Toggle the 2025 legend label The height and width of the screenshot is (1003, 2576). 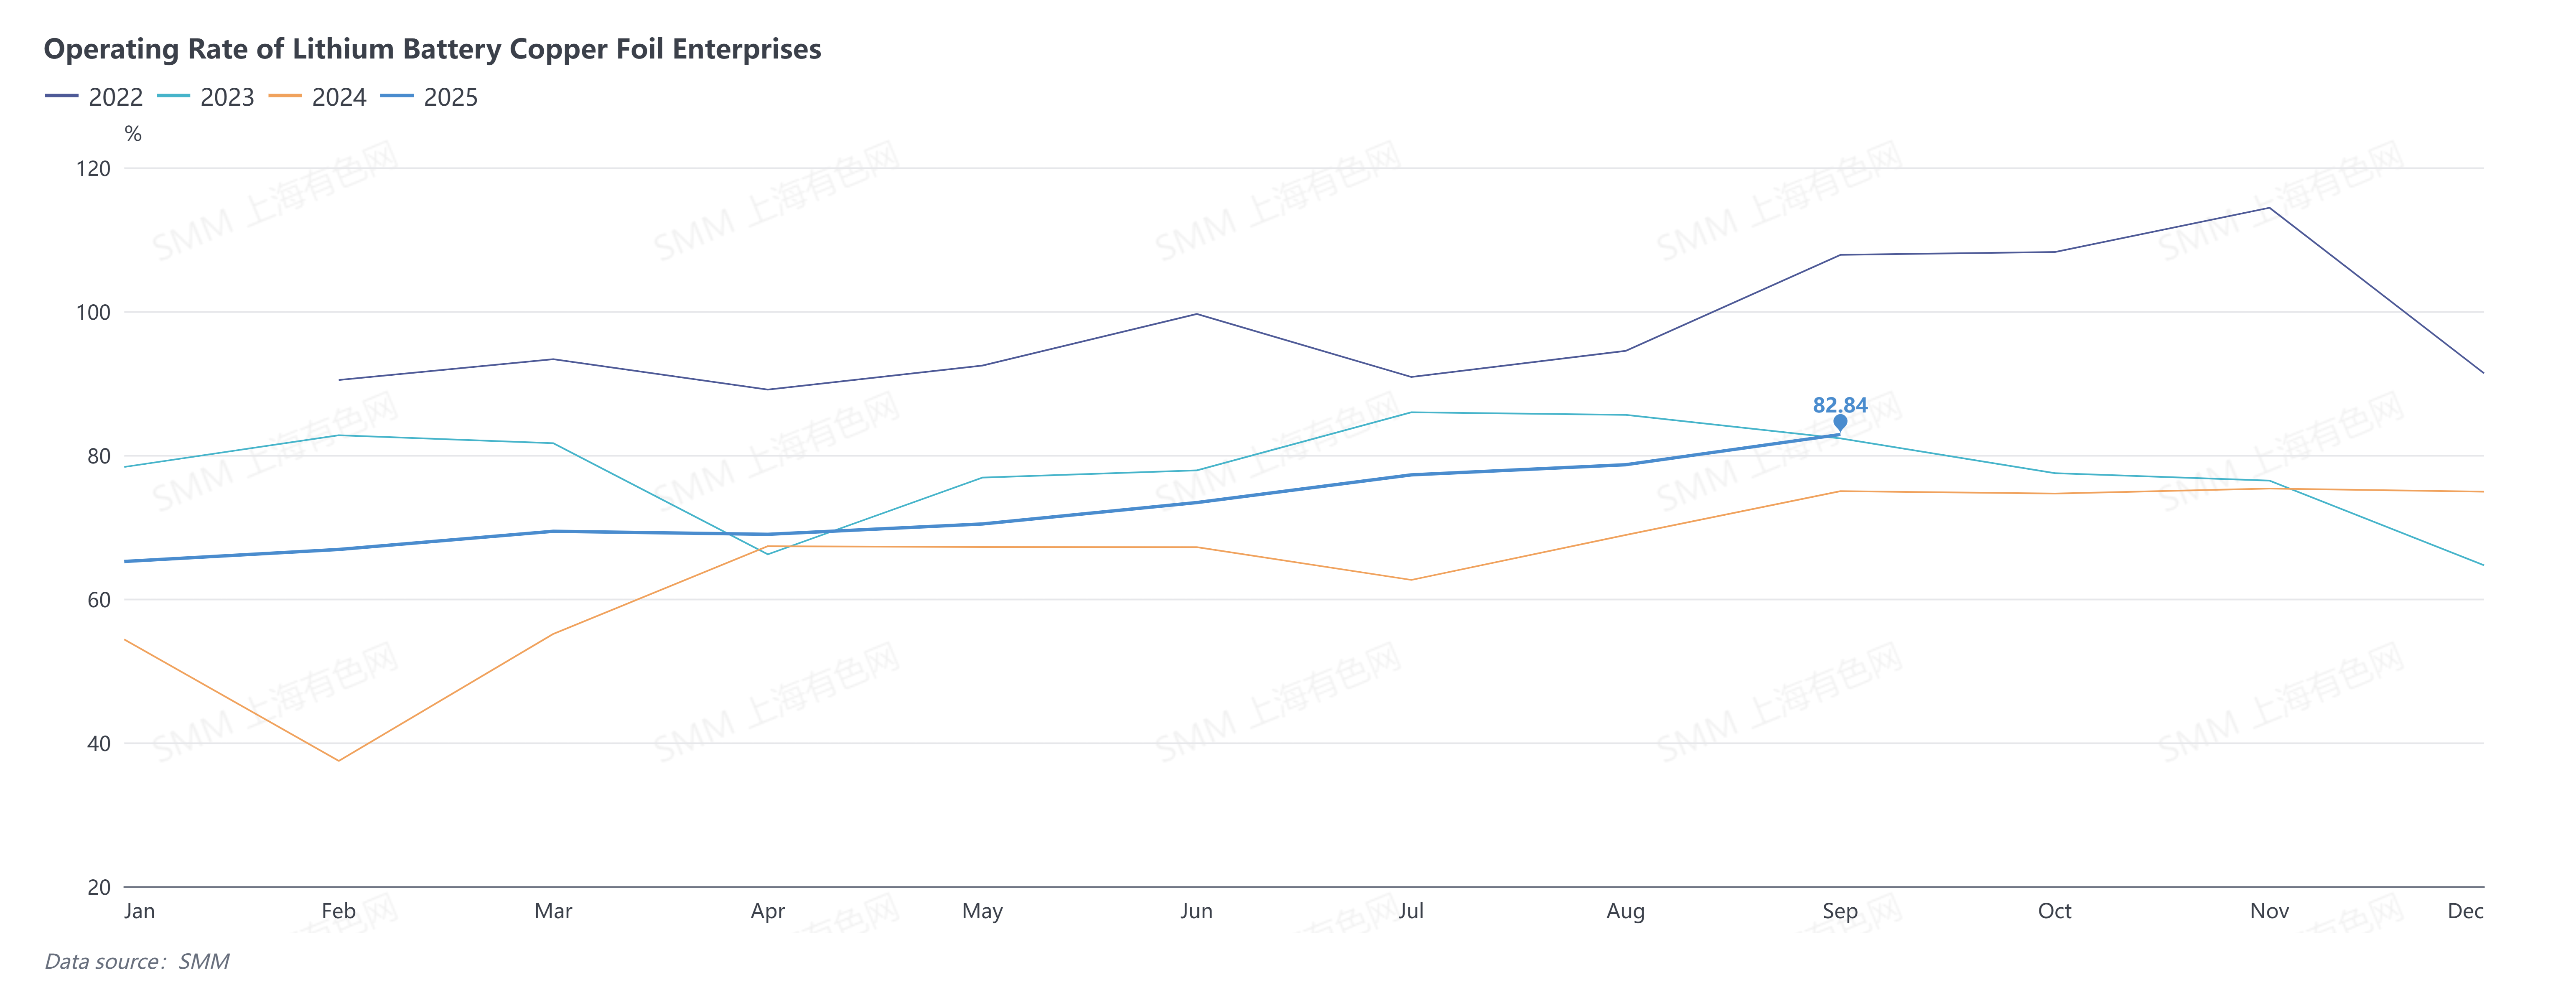pyautogui.click(x=450, y=97)
